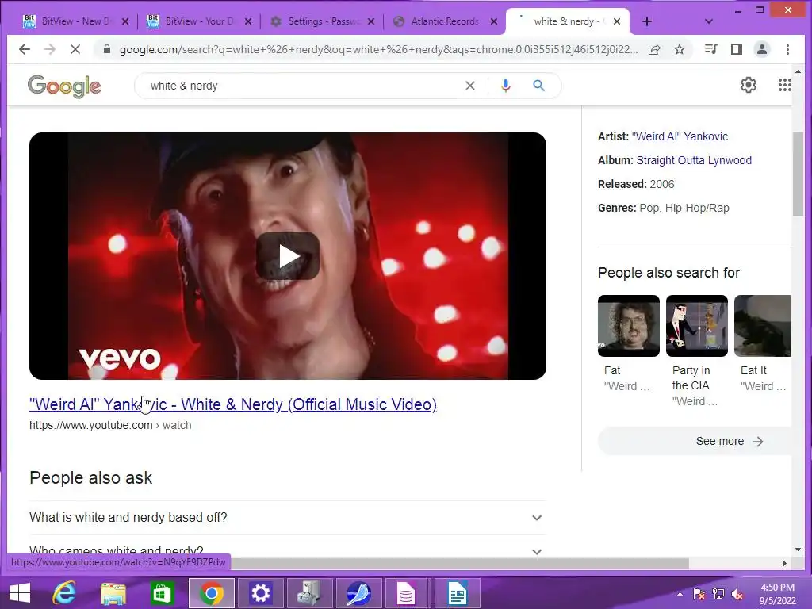Stop loading the current page

[x=75, y=49]
